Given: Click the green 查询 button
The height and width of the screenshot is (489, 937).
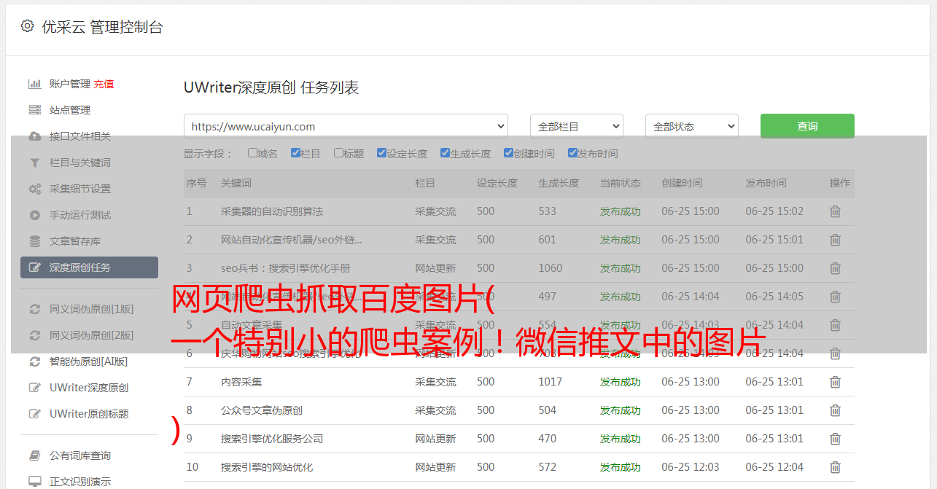Looking at the screenshot, I should tap(806, 126).
